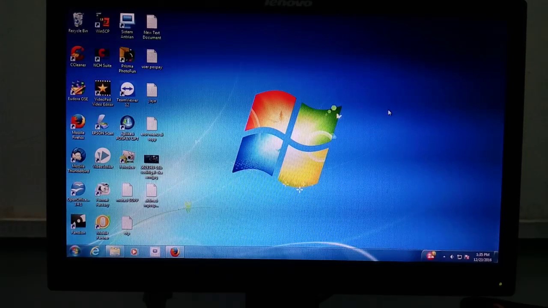
Task: Open Format Factory shortcut
Action: coord(103,195)
